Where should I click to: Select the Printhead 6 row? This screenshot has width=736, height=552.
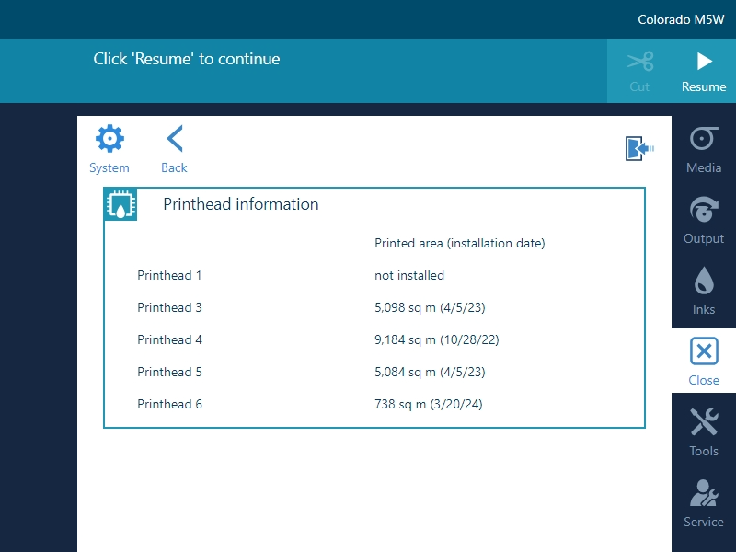click(169, 404)
